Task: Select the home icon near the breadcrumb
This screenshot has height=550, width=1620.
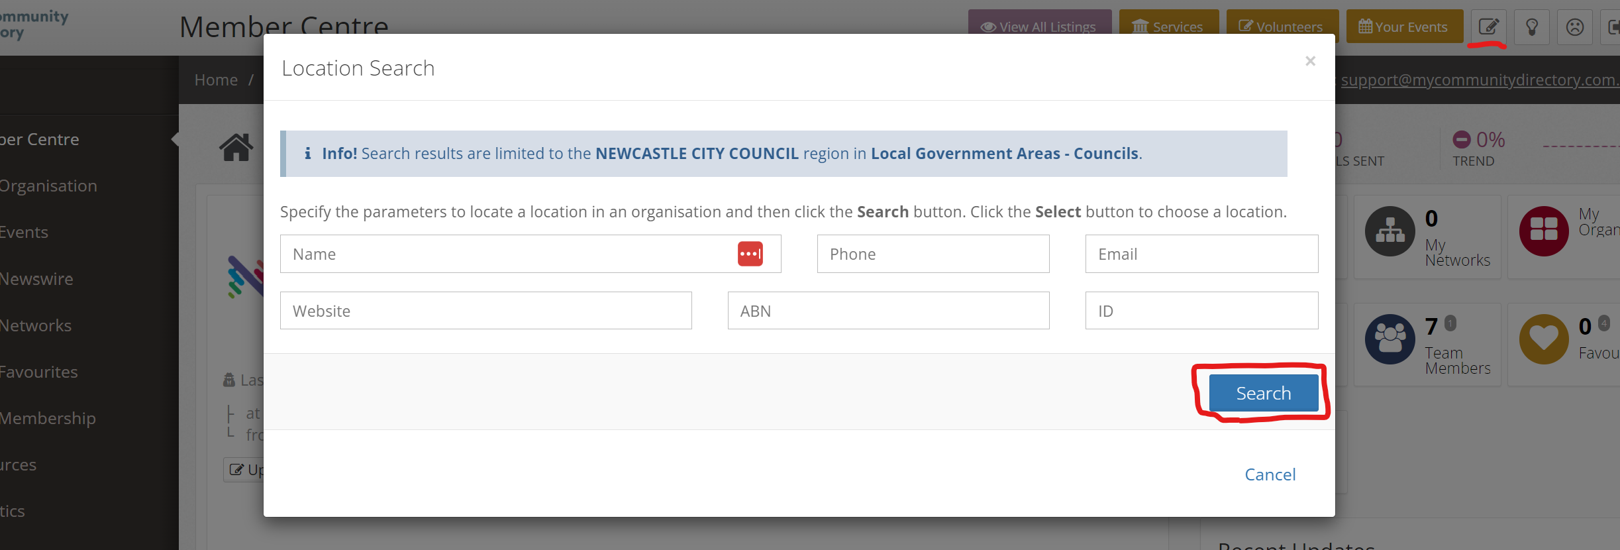Action: click(x=235, y=146)
